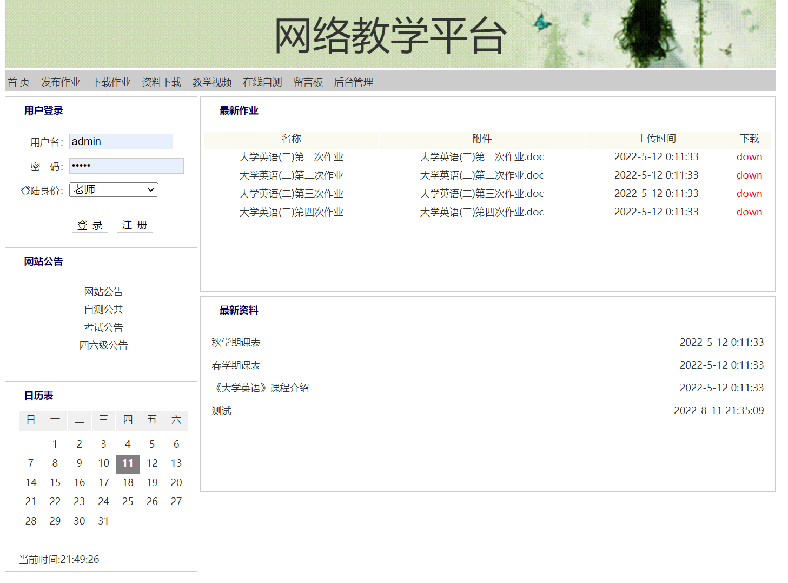Click the 用户名 input field
Image resolution: width=788 pixels, height=583 pixels.
[x=121, y=141]
